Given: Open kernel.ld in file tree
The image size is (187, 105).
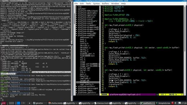Looking at the screenshot, I should (84, 70).
